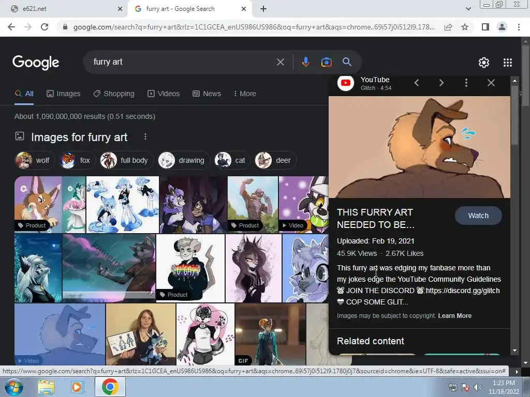Open YouTube source icon in preview
The height and width of the screenshot is (397, 530).
[345, 83]
